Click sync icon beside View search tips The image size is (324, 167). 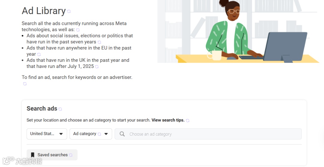click(188, 121)
